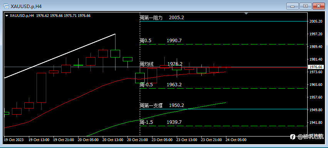Close the XAUUSD.p,H4 chart window
The image size is (328, 148).
click(318, 6)
